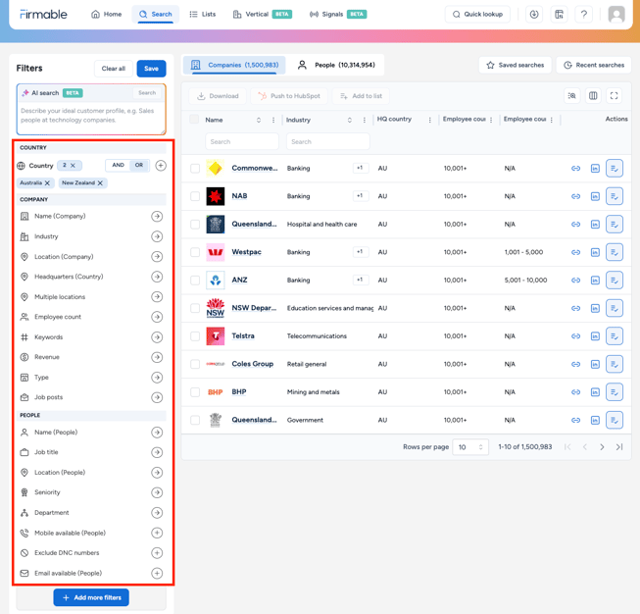
Task: Clear the Country filter count badge
Action: (73, 166)
